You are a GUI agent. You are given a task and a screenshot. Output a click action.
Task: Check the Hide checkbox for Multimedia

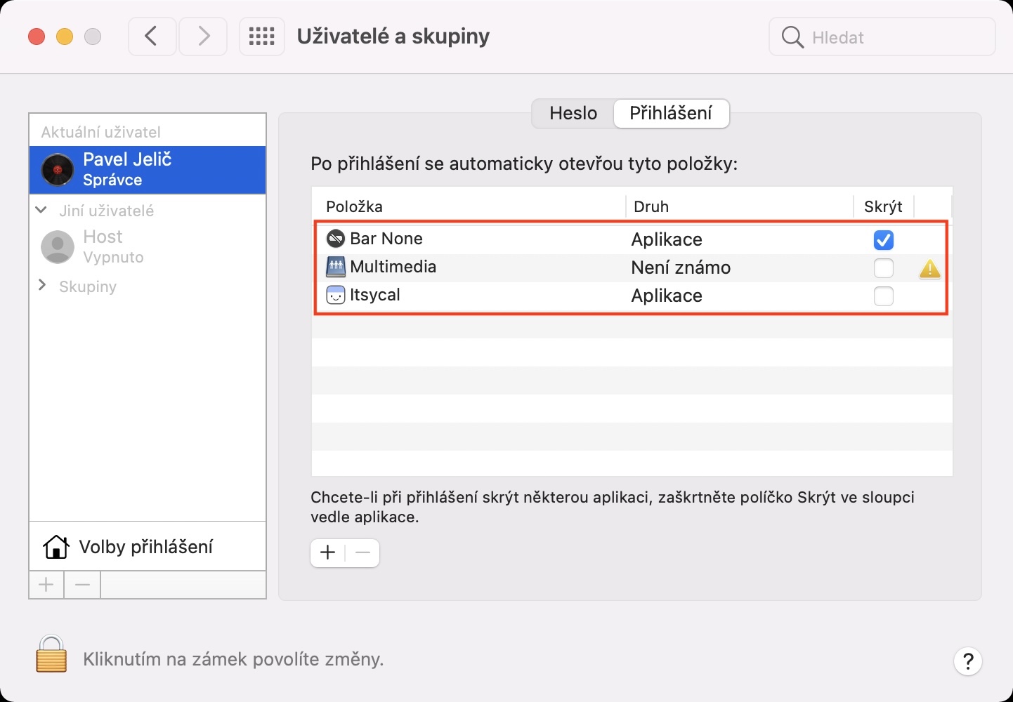click(883, 268)
